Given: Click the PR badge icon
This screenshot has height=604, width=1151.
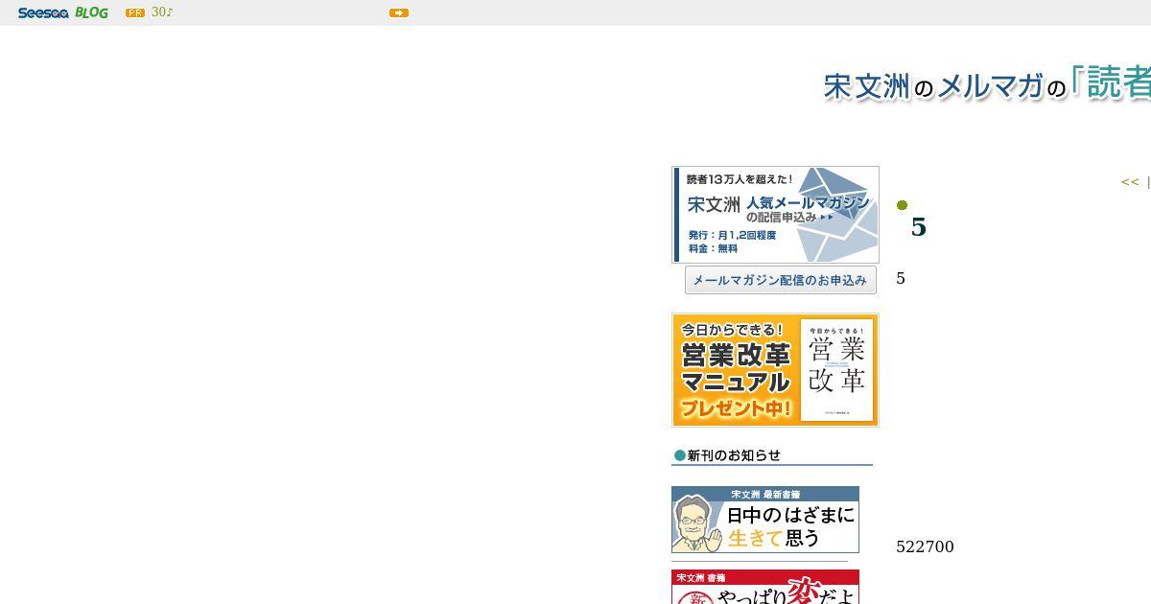Looking at the screenshot, I should 135,12.
